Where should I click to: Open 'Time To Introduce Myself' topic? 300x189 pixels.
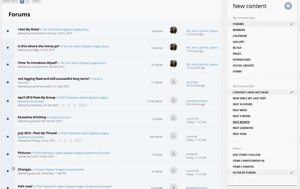coord(37,63)
